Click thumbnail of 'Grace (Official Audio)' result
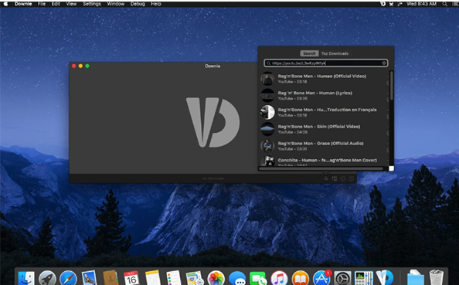 [267, 146]
